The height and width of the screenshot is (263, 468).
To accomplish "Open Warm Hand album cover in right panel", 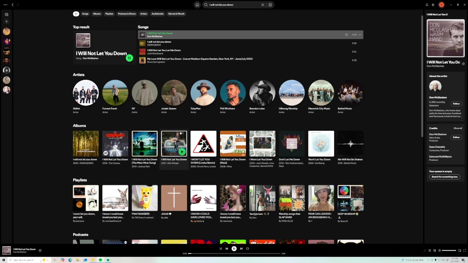I will 446,38.
